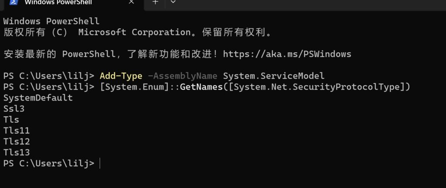This screenshot has width=446, height=188.
Task: Close the Windows PowerShell tab
Action: click(x=131, y=2)
